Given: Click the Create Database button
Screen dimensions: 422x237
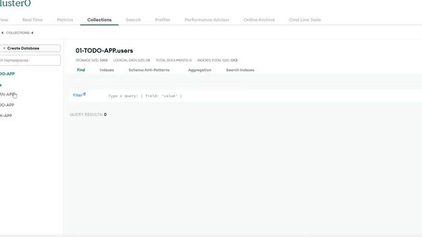Looking at the screenshot, I should (30, 48).
